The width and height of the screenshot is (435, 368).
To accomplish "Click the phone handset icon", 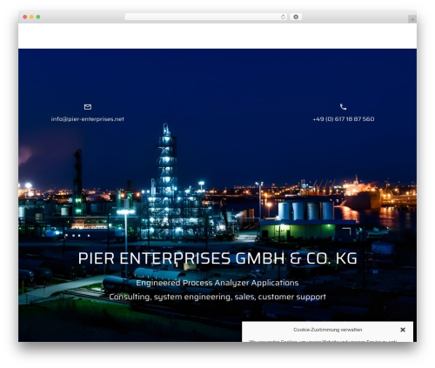I will coord(343,107).
